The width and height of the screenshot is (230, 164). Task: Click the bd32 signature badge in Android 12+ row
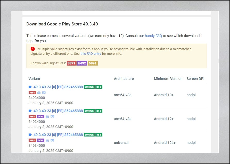click(x=40, y=116)
